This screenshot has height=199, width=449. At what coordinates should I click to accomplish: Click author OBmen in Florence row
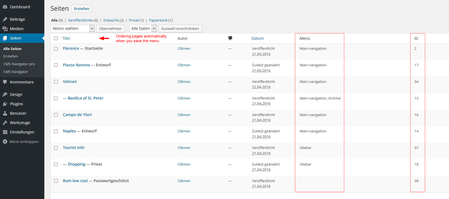184,49
